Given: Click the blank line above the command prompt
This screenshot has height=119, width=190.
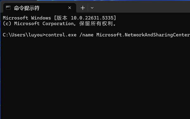Looking at the screenshot, I should (x=95, y=29).
